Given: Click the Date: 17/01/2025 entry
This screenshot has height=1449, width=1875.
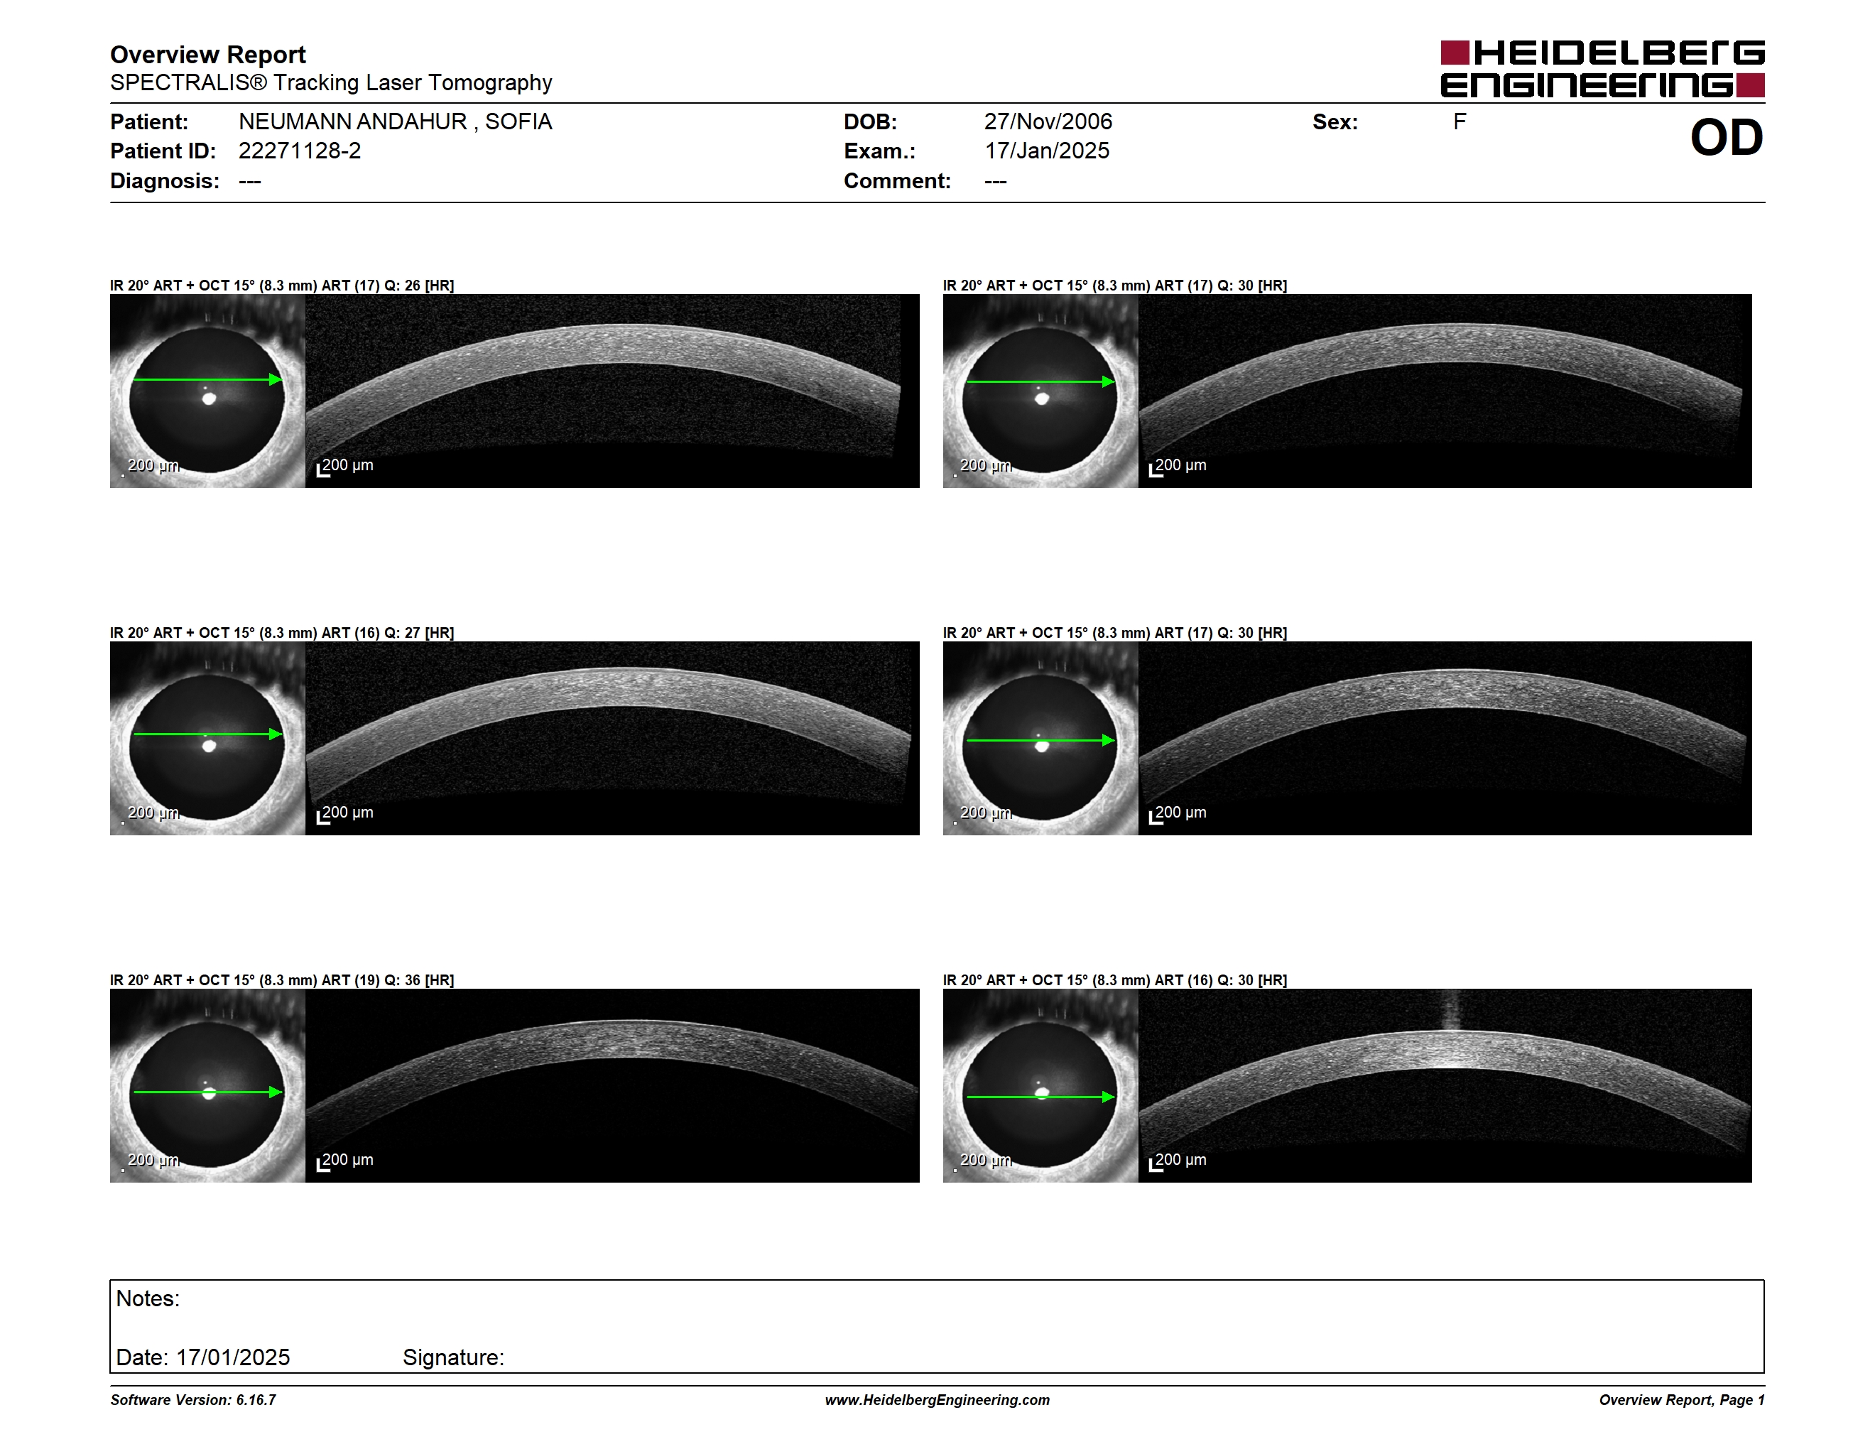Looking at the screenshot, I should pyautogui.click(x=202, y=1357).
